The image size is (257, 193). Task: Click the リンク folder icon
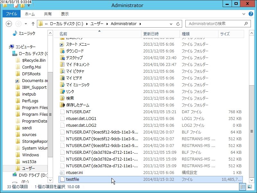pos(62,91)
